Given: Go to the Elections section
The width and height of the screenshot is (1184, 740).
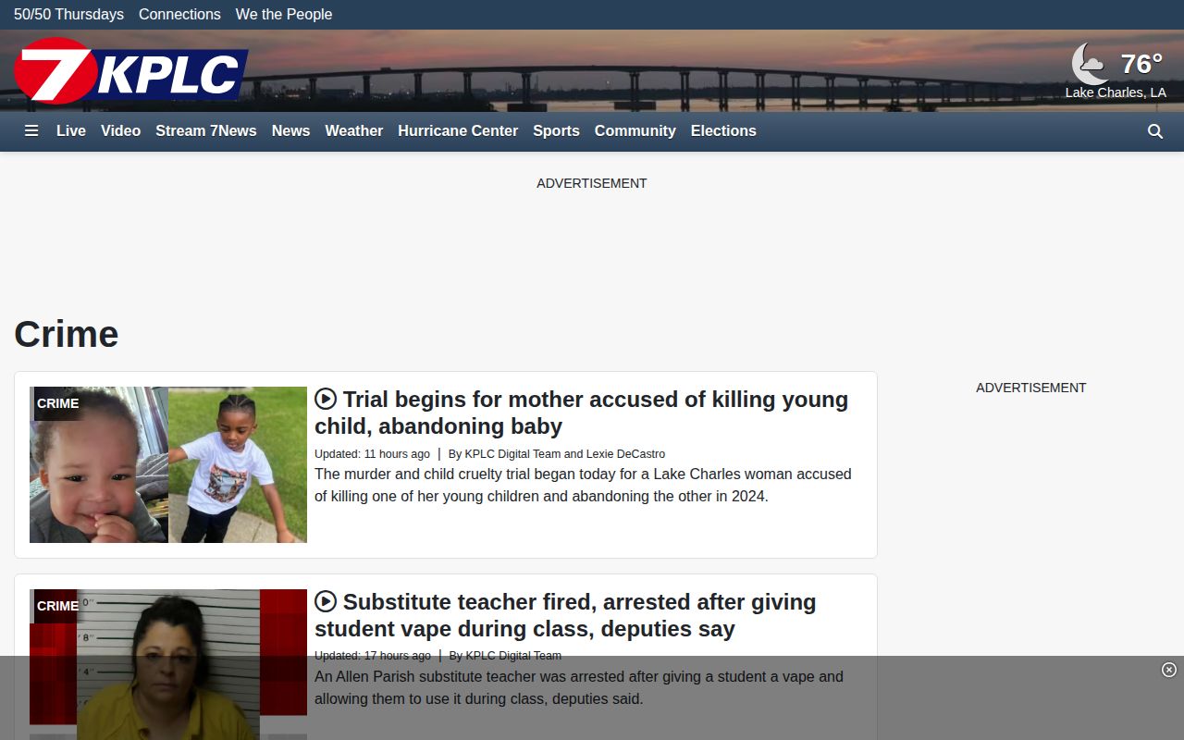Looking at the screenshot, I should (723, 130).
